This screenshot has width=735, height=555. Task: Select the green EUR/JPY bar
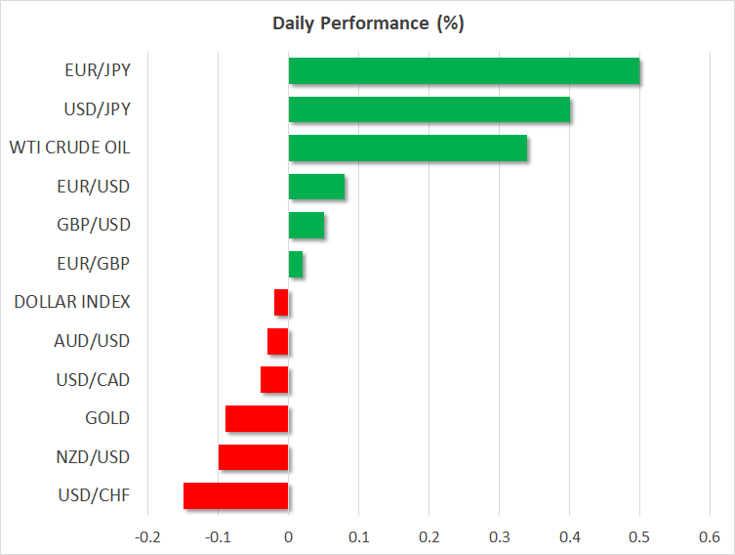(464, 71)
